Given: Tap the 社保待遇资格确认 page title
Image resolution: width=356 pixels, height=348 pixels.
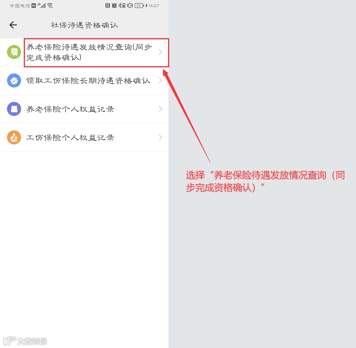Looking at the screenshot, I should 84,25.
